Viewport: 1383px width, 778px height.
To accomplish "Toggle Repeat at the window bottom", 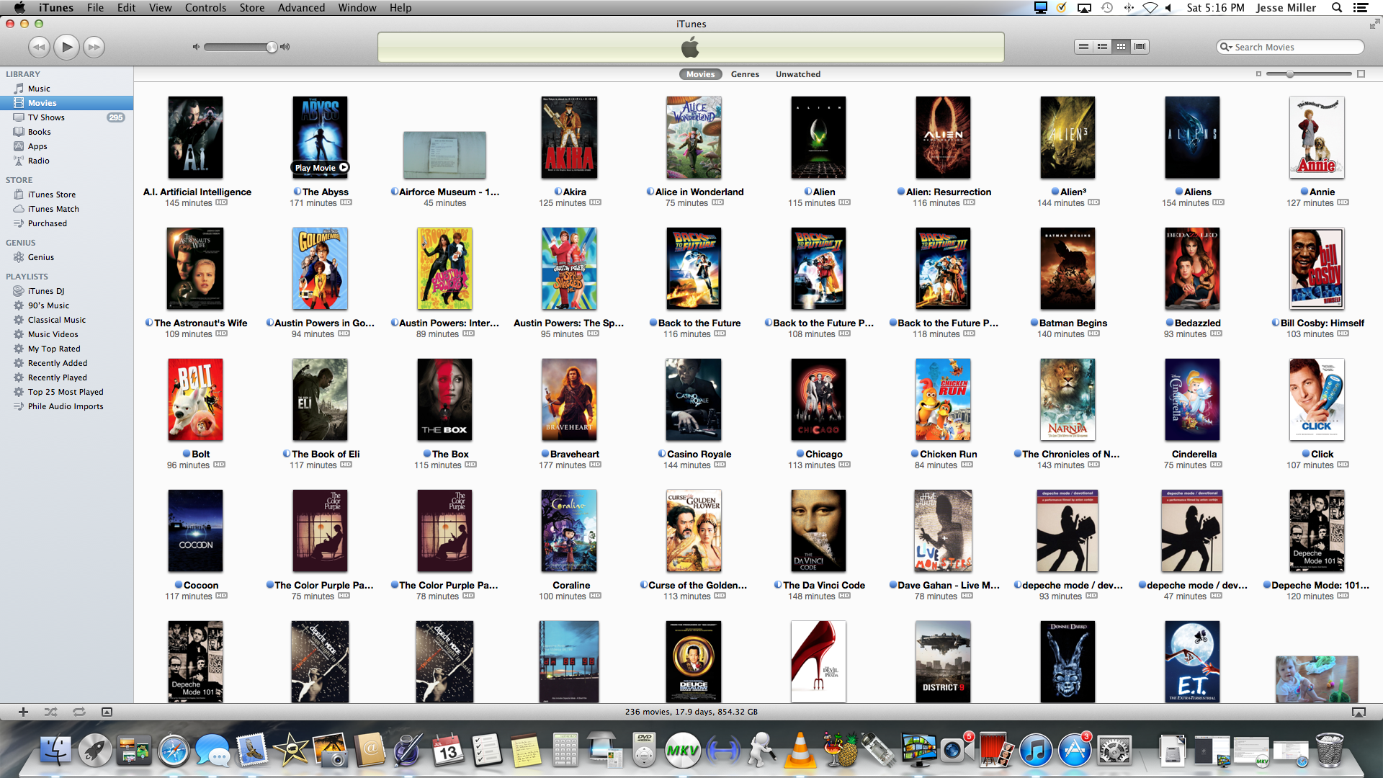I will (x=79, y=712).
